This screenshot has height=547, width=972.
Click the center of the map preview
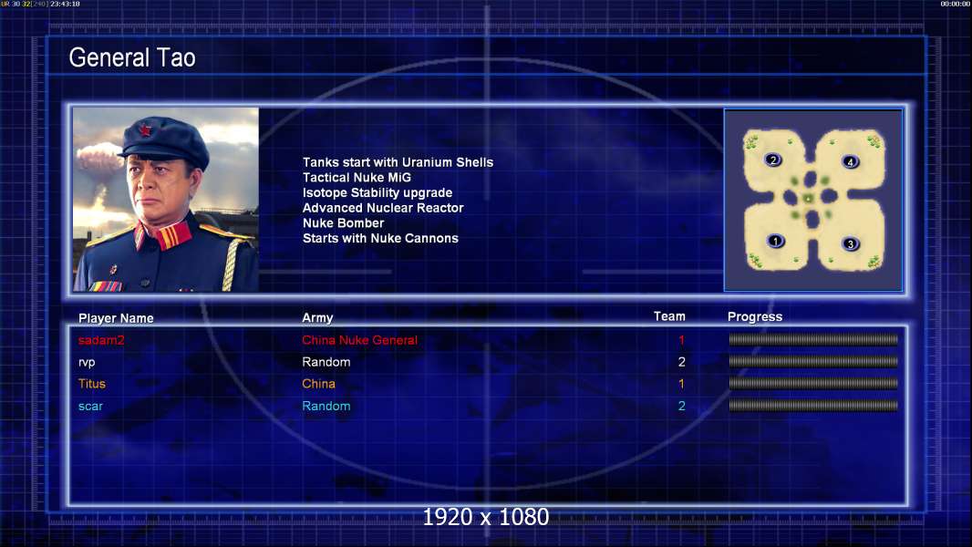(x=813, y=200)
